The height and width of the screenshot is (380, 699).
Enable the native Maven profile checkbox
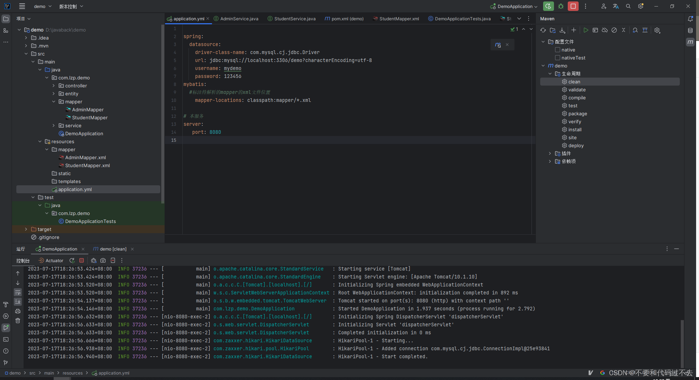pyautogui.click(x=558, y=50)
